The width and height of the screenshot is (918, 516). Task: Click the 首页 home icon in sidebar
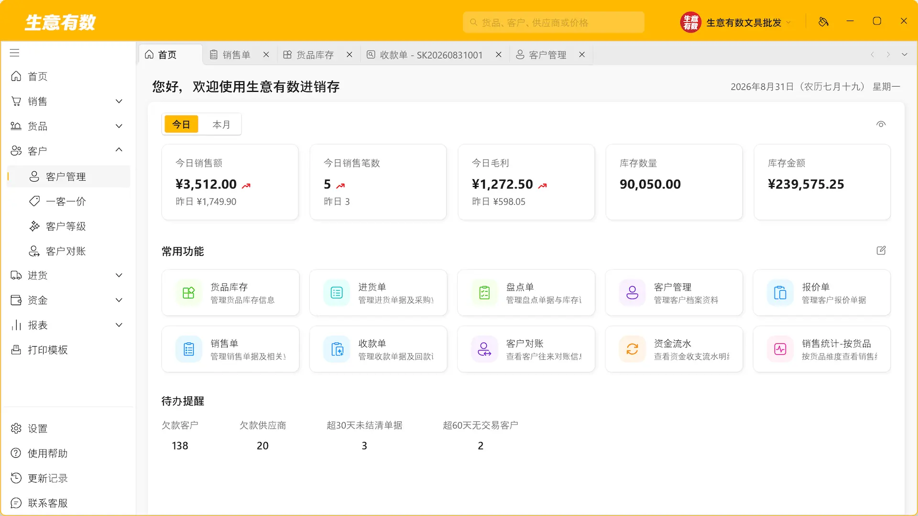coord(16,77)
